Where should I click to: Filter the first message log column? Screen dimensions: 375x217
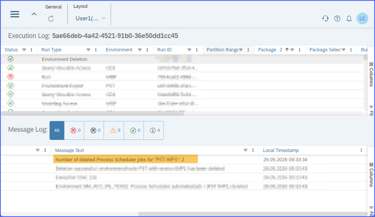[x=38, y=150]
